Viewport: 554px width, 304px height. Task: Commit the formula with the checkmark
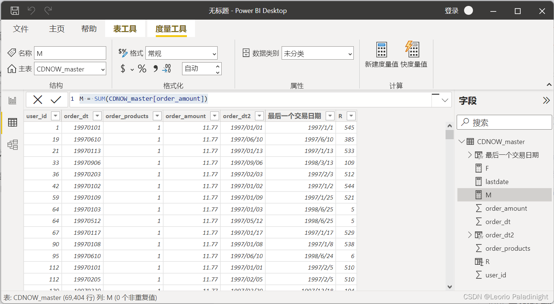[56, 99]
